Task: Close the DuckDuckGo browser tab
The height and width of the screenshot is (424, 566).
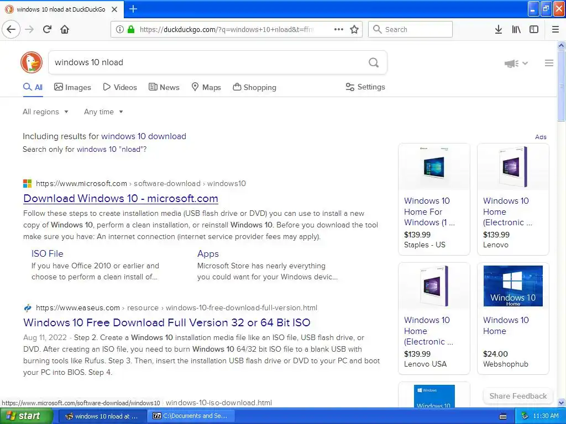Action: (x=114, y=9)
